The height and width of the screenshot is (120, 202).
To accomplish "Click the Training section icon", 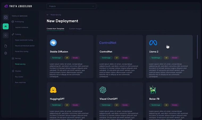I will click(13, 34).
